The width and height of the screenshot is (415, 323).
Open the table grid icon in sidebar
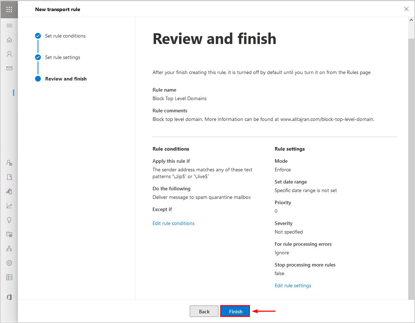click(9, 277)
